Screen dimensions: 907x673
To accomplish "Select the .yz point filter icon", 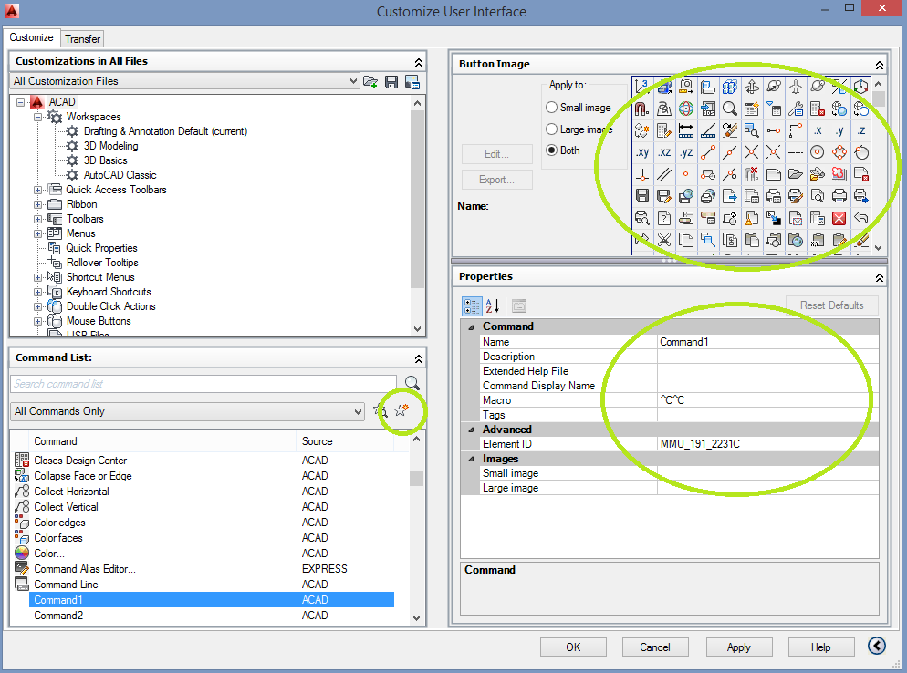I will (x=686, y=152).
